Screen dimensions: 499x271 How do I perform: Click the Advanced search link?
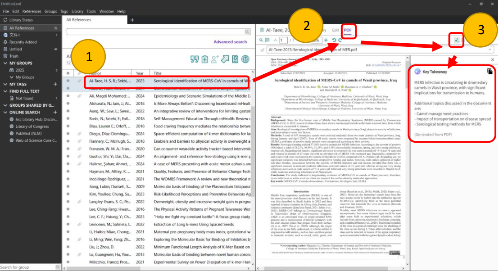(x=230, y=42)
